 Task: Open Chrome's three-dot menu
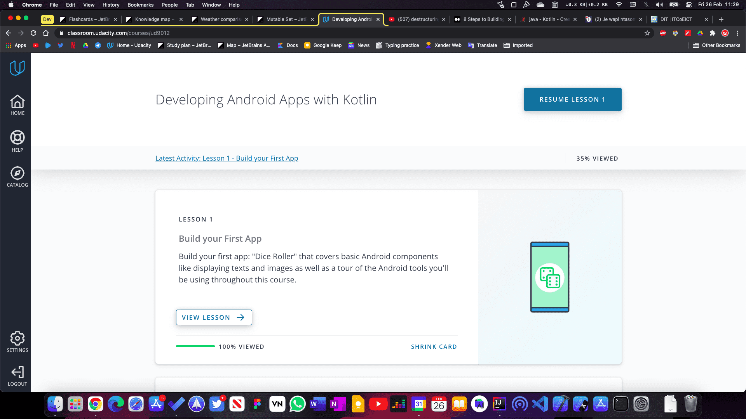pyautogui.click(x=737, y=33)
